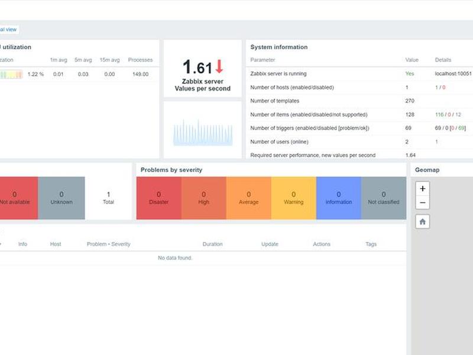Click the red down arrow beside 1.61
Image resolution: width=473 pixels, height=355 pixels.
pyautogui.click(x=219, y=66)
